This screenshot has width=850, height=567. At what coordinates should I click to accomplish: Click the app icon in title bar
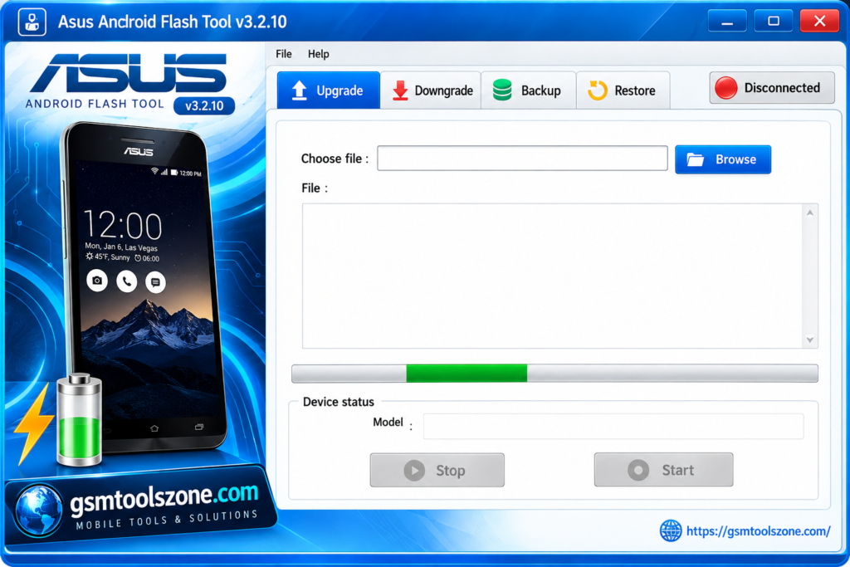32,22
